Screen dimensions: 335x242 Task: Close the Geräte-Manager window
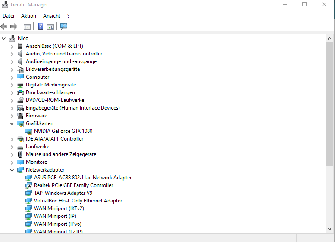324,4
